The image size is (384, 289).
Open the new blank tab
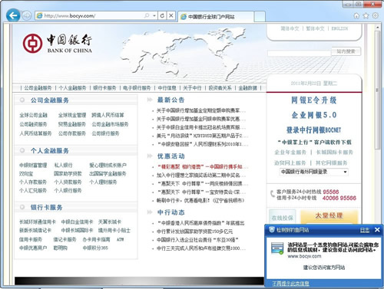pos(260,17)
